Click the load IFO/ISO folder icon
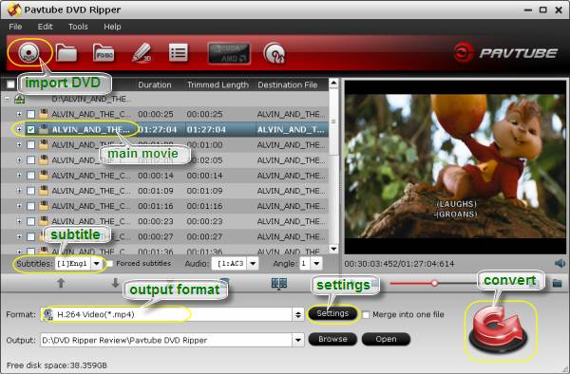 tap(104, 53)
